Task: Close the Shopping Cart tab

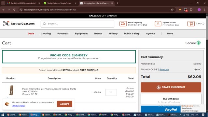Action: point(112,3)
